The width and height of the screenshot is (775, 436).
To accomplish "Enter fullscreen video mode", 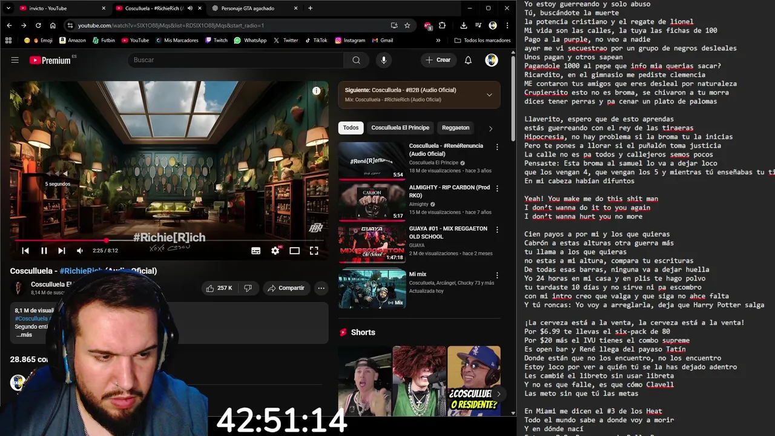I will [x=314, y=251].
